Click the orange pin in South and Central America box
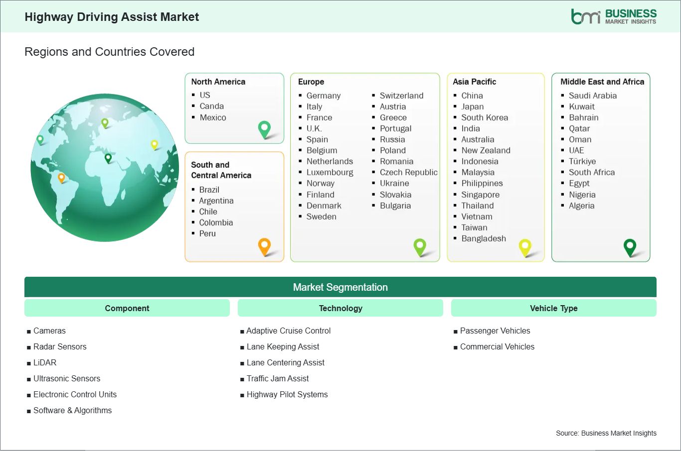Image resolution: width=681 pixels, height=451 pixels. click(264, 247)
